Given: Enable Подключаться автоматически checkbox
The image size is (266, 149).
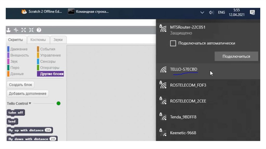Looking at the screenshot, I should click(173, 43).
